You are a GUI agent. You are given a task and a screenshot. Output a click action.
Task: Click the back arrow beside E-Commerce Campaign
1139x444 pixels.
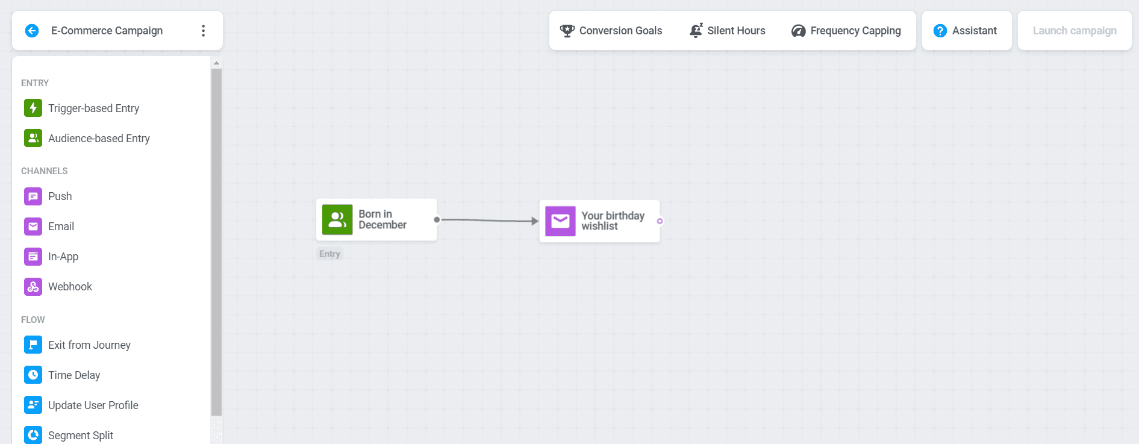click(32, 31)
